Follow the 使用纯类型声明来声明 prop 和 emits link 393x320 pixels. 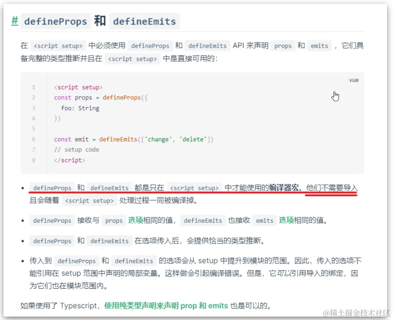click(166, 306)
